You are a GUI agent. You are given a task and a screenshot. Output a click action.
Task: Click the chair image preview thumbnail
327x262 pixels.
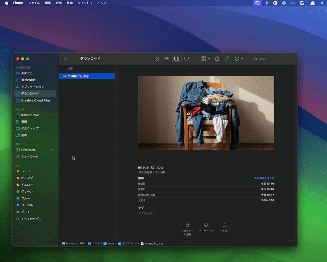(x=206, y=113)
